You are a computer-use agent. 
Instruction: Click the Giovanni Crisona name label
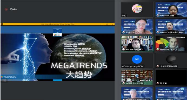169,49
